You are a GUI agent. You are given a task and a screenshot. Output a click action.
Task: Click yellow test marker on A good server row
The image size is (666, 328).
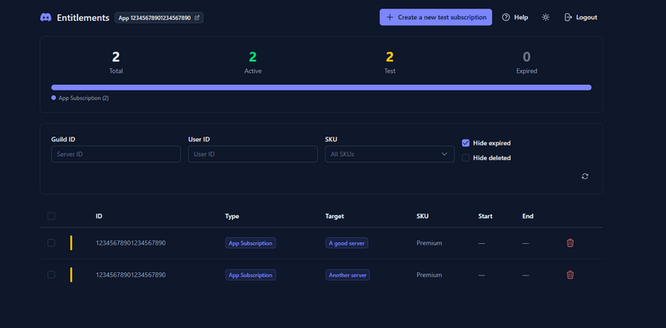point(71,243)
